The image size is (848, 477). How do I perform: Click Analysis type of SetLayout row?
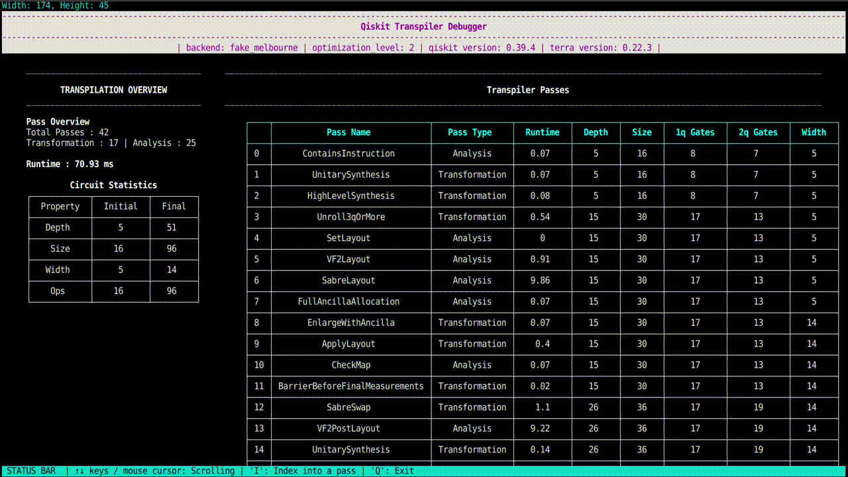pyautogui.click(x=472, y=238)
